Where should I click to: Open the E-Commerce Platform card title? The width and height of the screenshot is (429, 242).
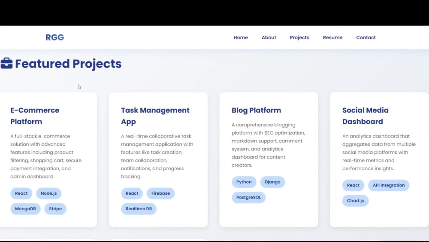(35, 116)
